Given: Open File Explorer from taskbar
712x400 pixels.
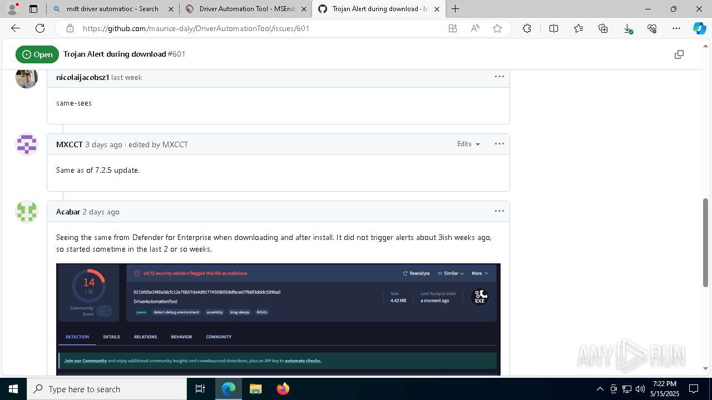Looking at the screenshot, I should click(x=256, y=389).
